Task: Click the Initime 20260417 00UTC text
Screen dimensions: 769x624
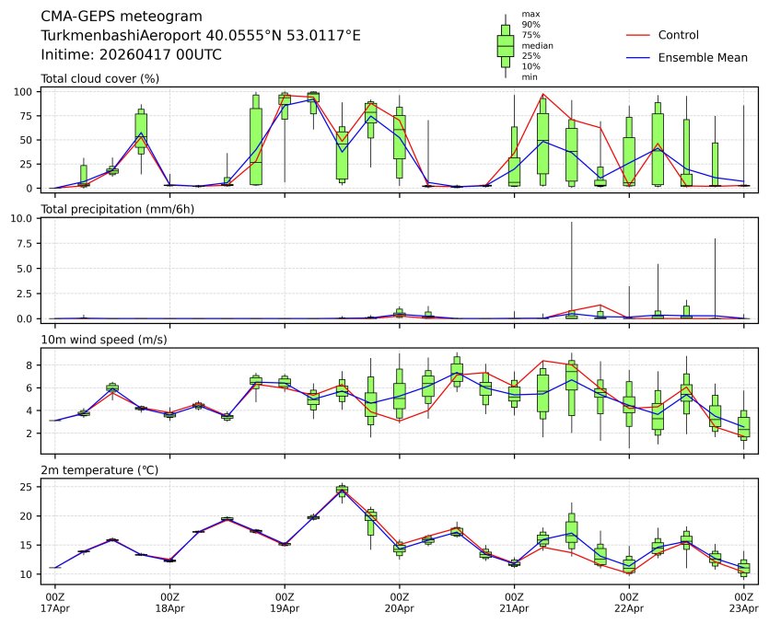Action: [131, 54]
